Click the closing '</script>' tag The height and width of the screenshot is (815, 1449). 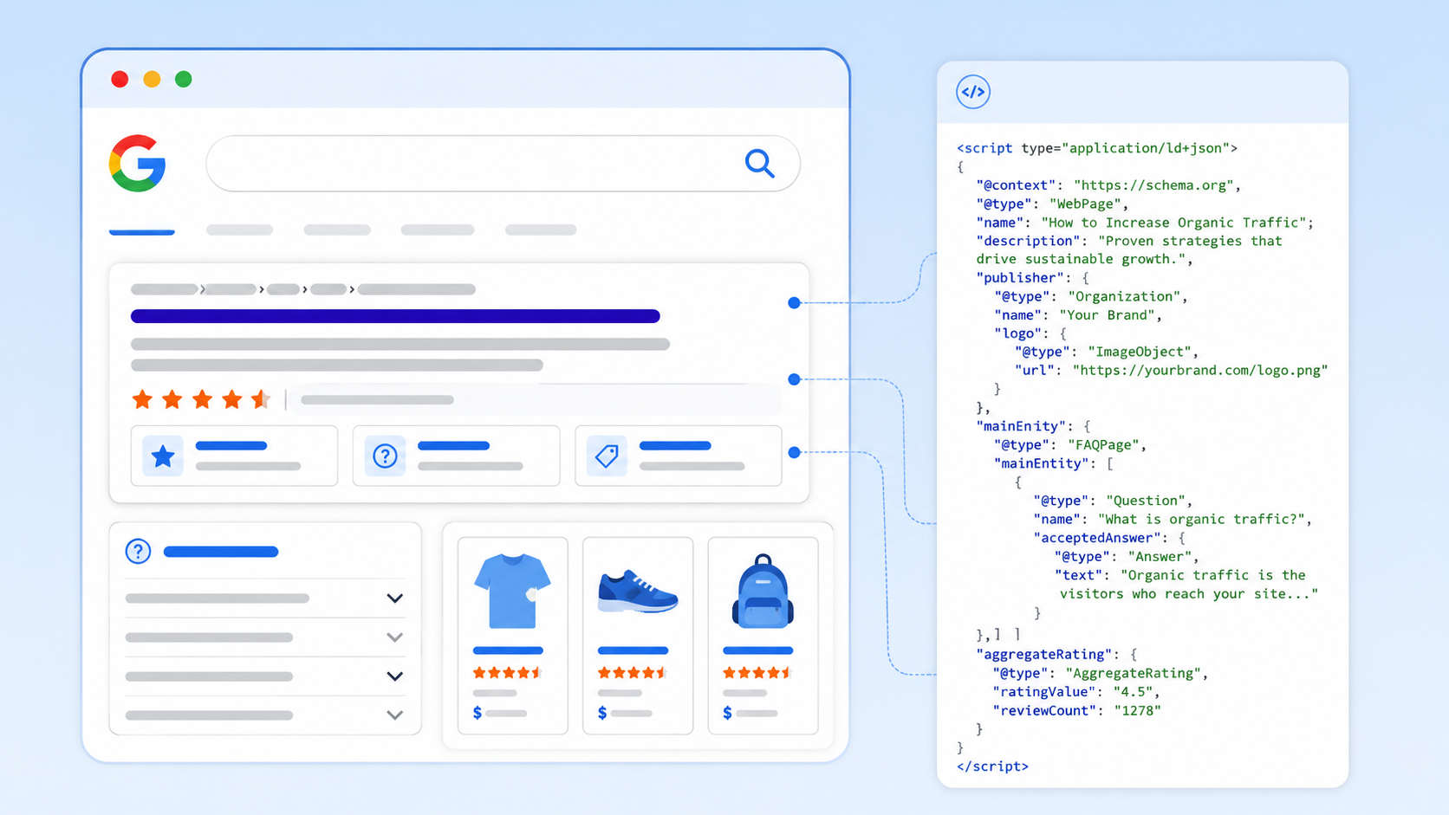pos(992,766)
